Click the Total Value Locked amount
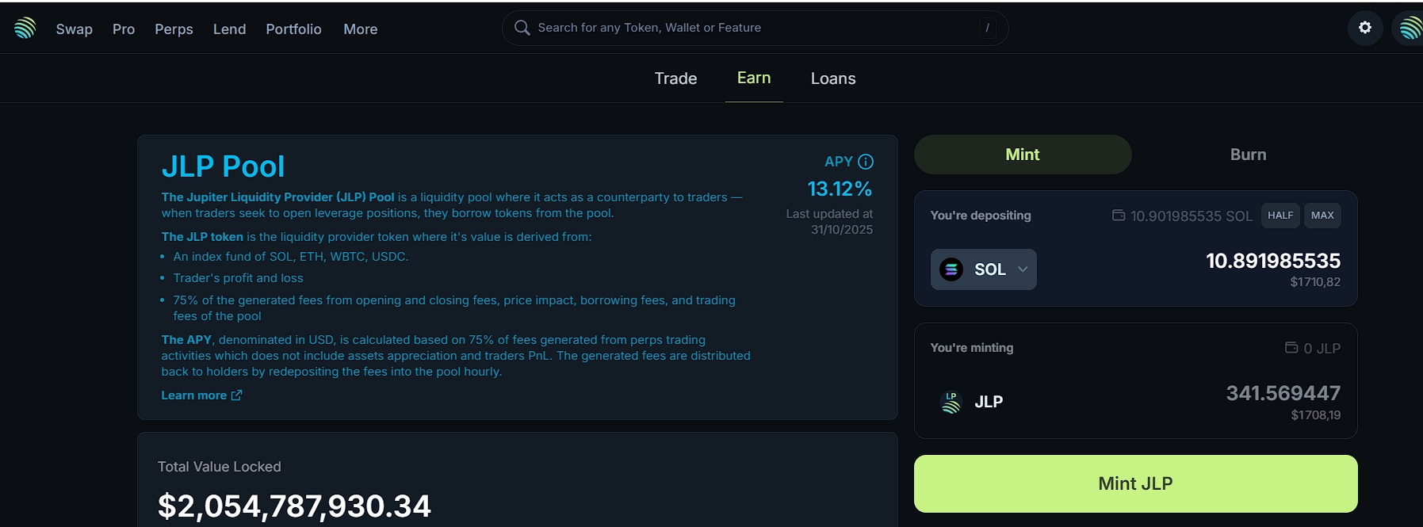1423x527 pixels. point(294,506)
